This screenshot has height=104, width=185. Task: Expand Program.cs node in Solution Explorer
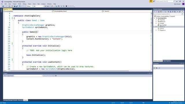point(156,30)
